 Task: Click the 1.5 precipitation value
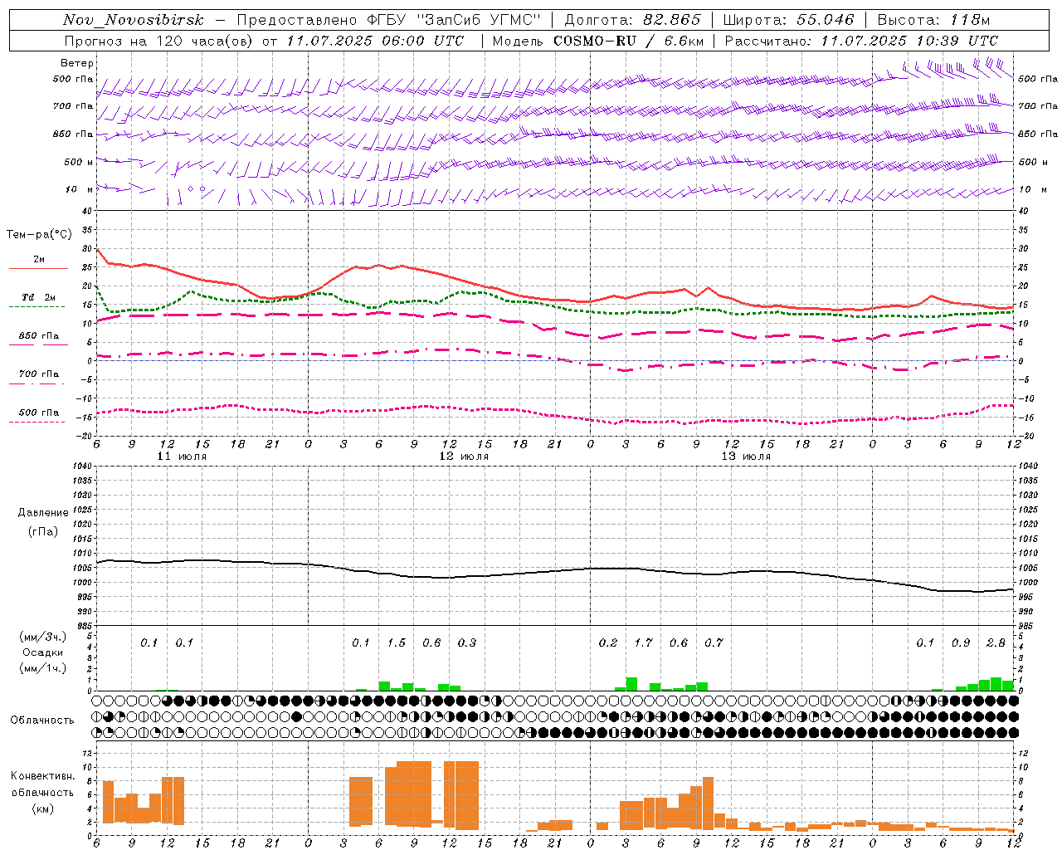click(397, 642)
